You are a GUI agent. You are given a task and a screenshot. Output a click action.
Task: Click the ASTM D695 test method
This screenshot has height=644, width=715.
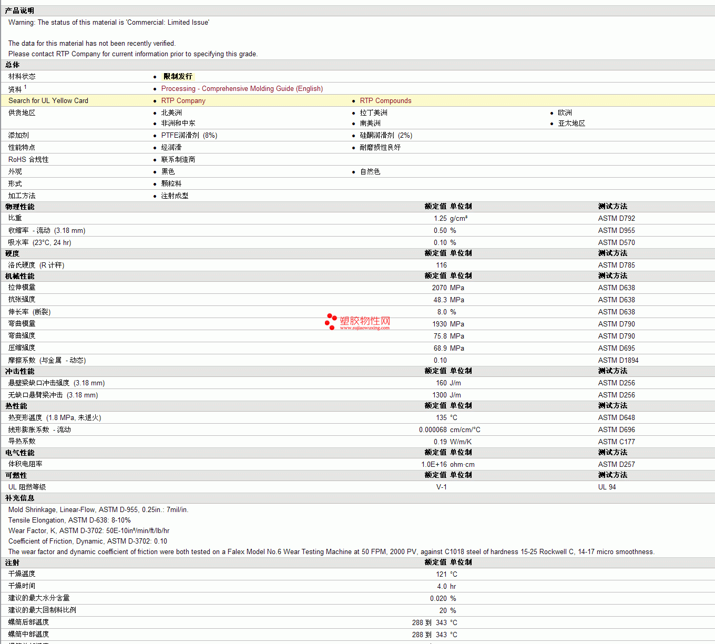617,349
